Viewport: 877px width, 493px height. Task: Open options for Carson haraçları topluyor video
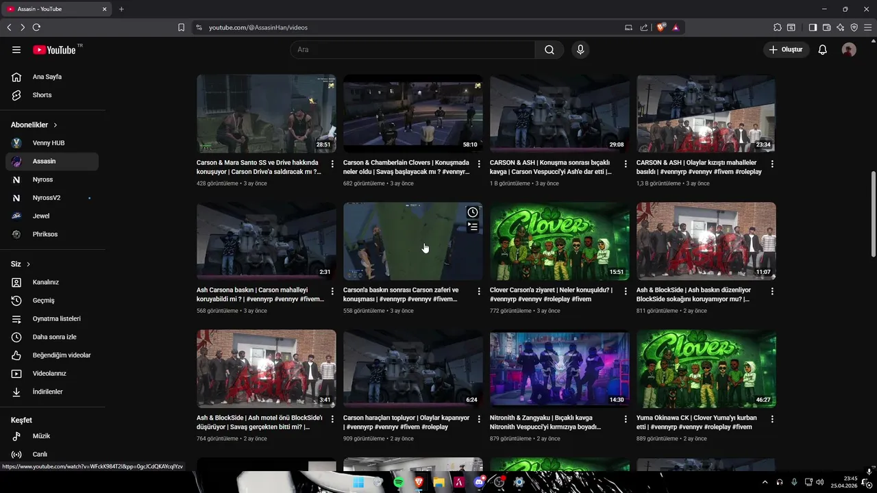(x=479, y=419)
